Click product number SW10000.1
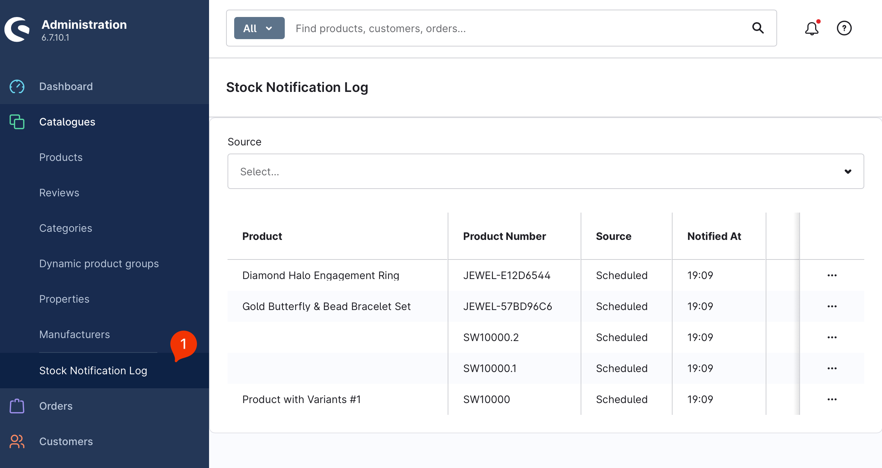 tap(490, 368)
